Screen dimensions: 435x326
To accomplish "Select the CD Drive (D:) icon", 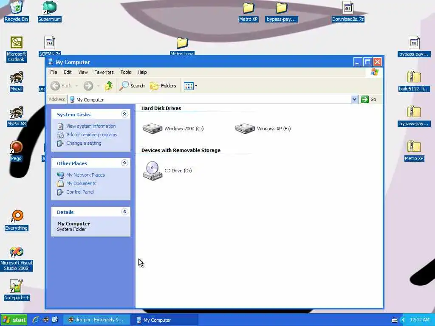I will (153, 171).
